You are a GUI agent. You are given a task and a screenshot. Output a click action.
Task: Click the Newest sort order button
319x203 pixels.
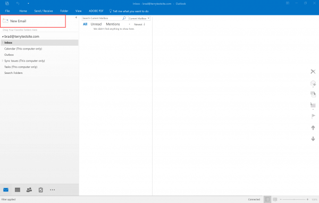139,24
